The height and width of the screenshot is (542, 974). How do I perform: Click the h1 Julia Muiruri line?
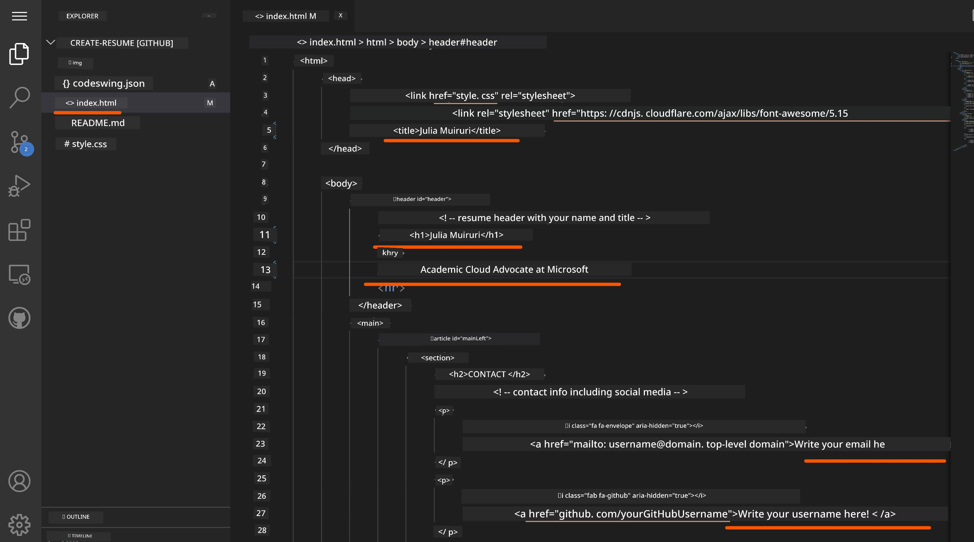456,235
